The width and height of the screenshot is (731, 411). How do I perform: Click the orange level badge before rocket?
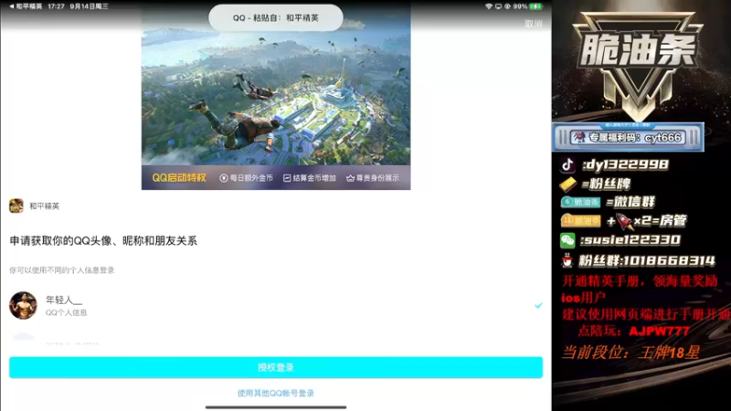[x=581, y=221]
